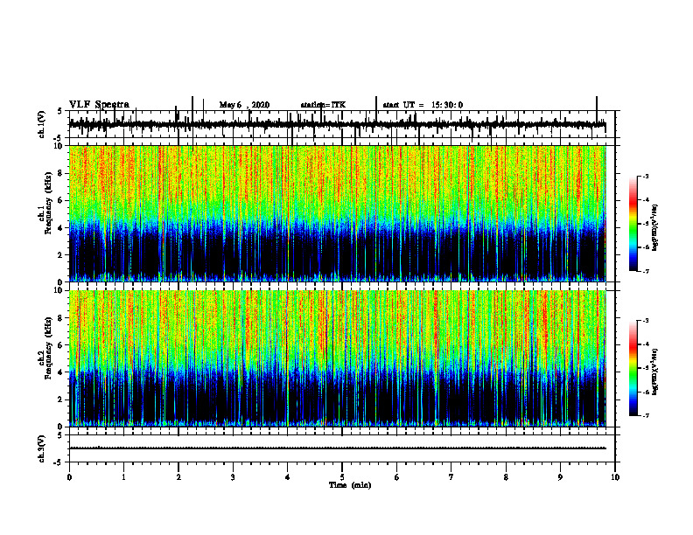Screen dimensions: 693x535
Task: Click the upper ch.1 color scale bar
Action: click(633, 224)
